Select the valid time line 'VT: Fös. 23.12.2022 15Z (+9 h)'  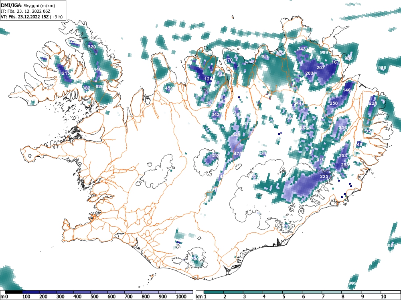(x=32, y=17)
